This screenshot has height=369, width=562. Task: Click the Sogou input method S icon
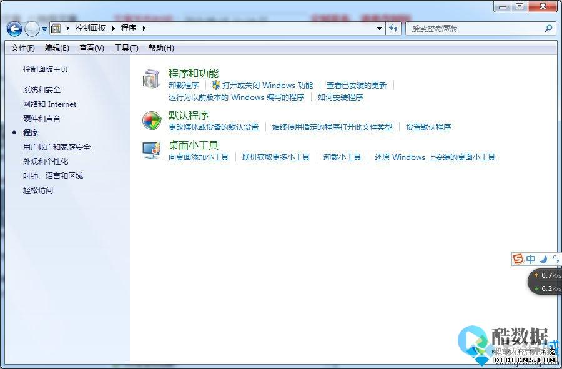pyautogui.click(x=518, y=258)
